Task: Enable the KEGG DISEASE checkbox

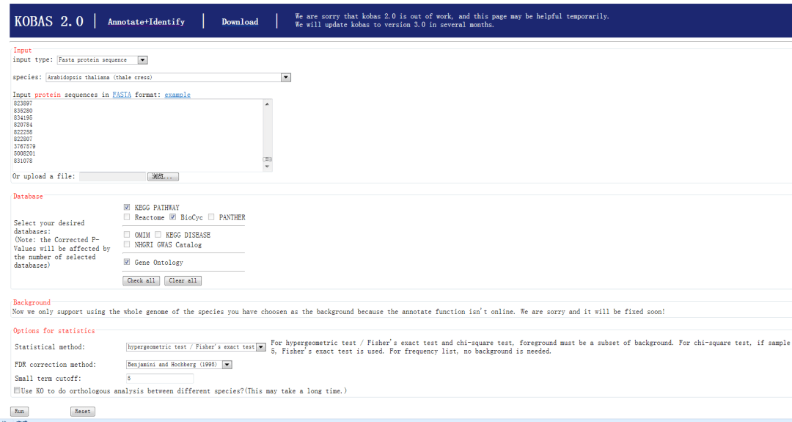Action: [158, 235]
